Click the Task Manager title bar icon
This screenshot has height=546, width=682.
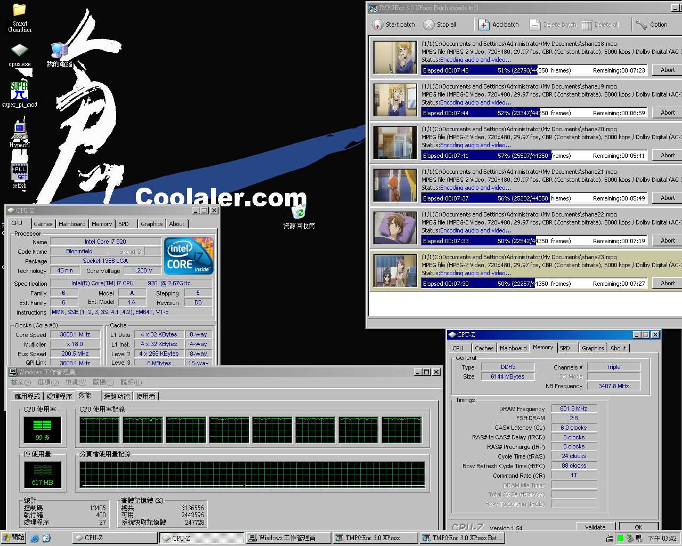point(13,372)
